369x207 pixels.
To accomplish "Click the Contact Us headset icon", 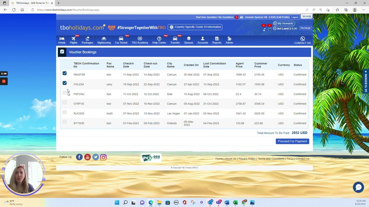I will click(x=302, y=39).
